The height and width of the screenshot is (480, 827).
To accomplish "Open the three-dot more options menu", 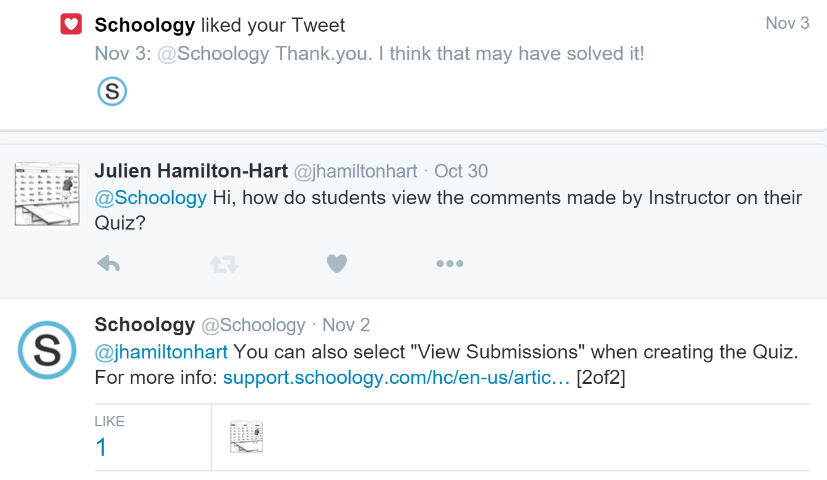I will click(450, 263).
